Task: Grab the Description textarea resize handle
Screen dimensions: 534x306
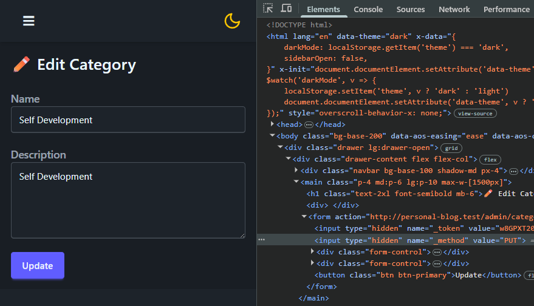Action: (x=243, y=236)
